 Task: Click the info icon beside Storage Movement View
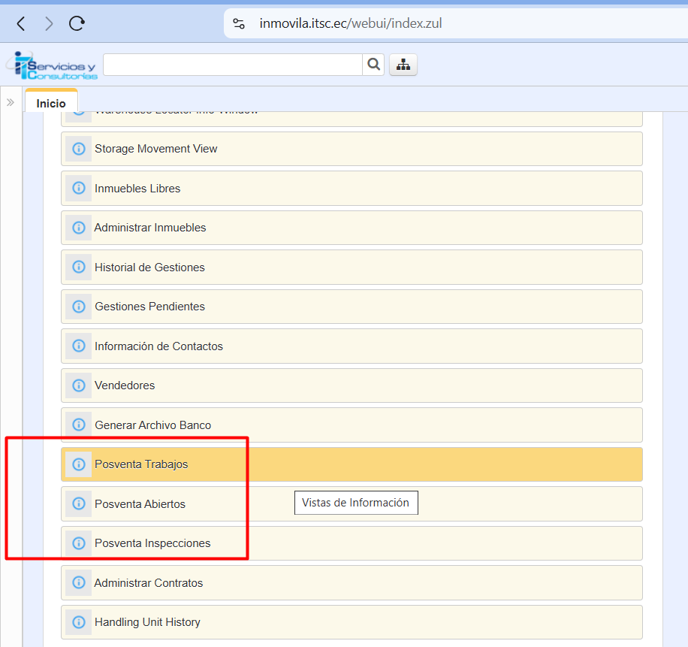[x=78, y=149]
